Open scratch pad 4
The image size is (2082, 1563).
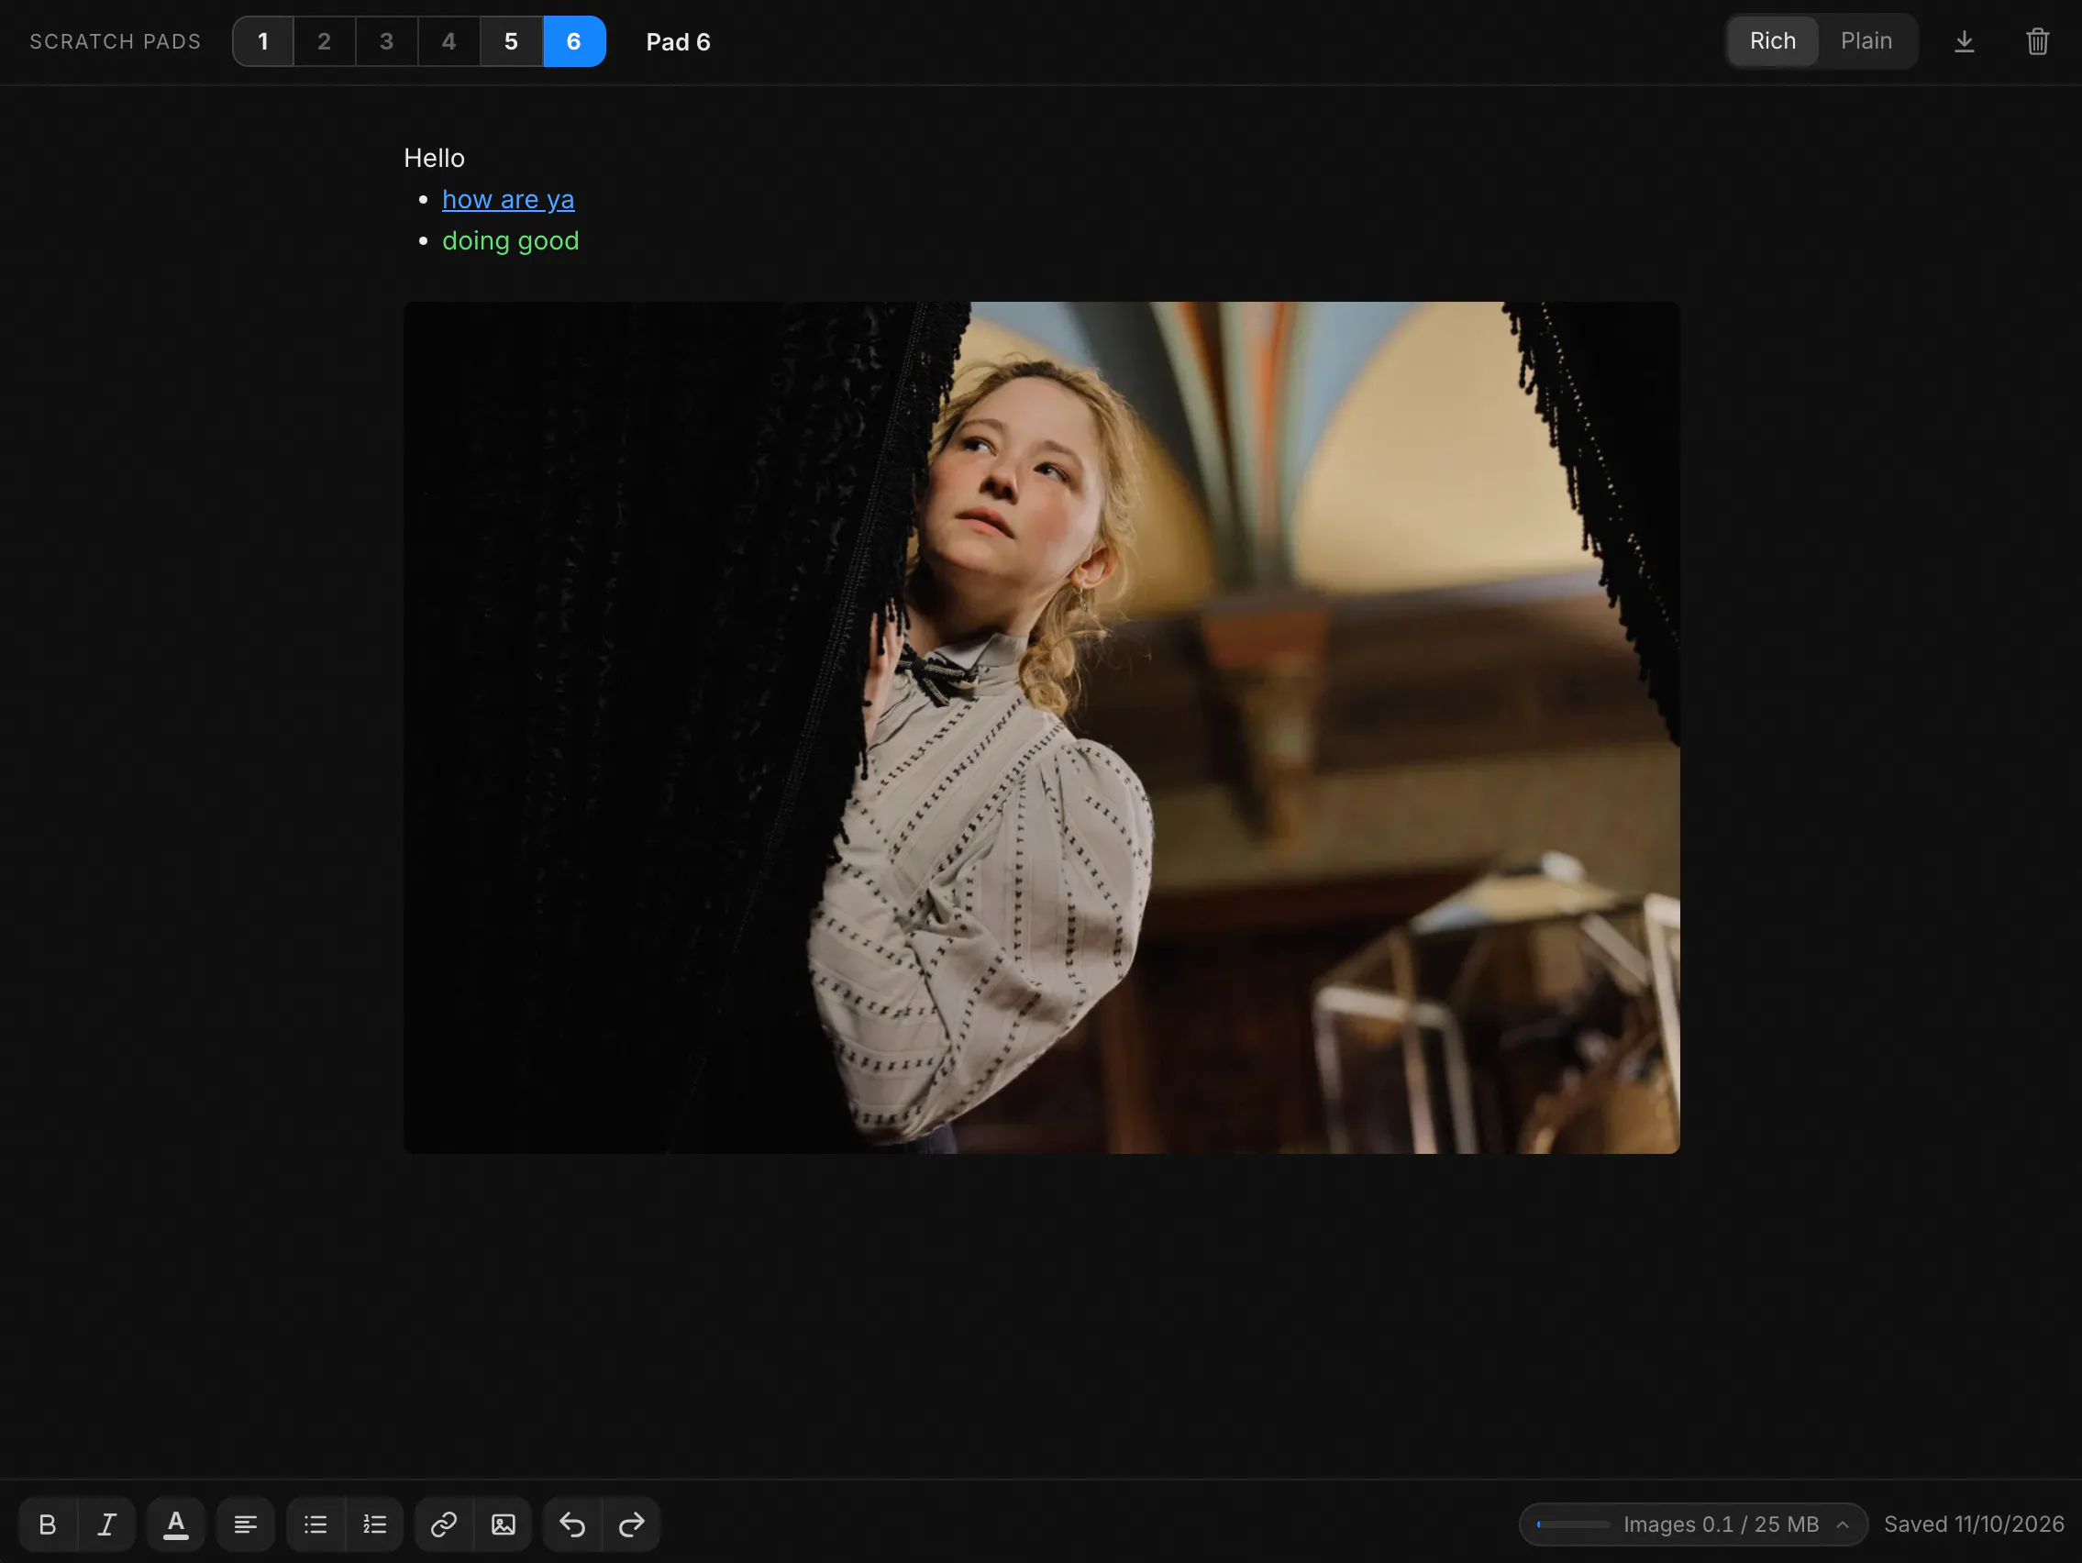(x=449, y=41)
